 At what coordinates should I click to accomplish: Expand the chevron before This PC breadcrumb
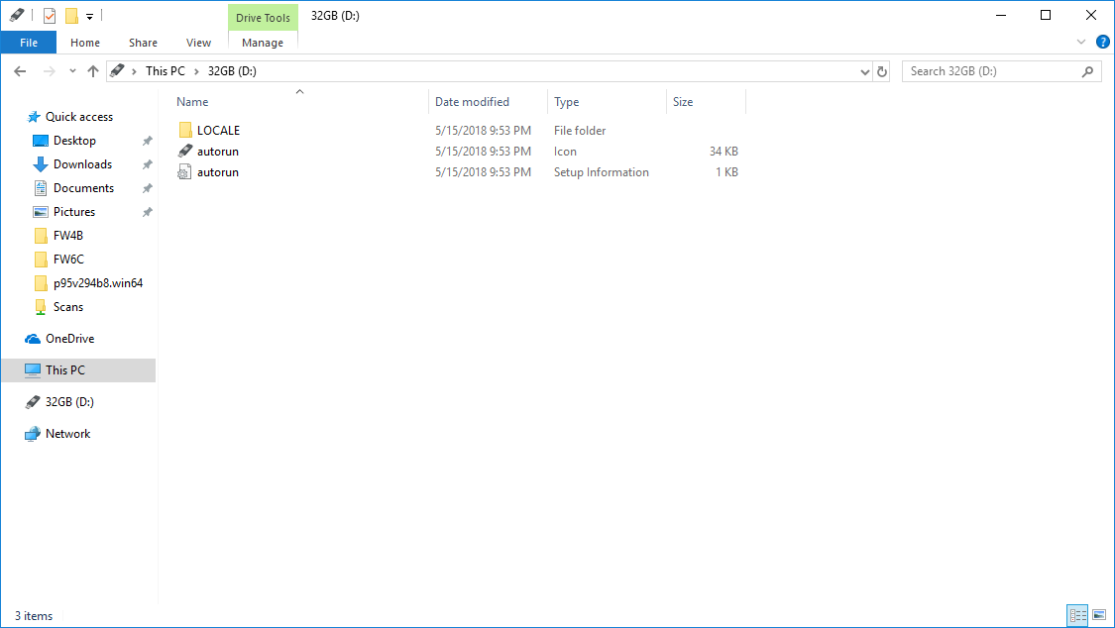click(134, 71)
